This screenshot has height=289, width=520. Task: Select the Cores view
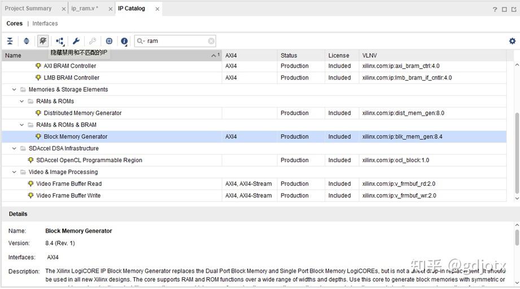(15, 24)
